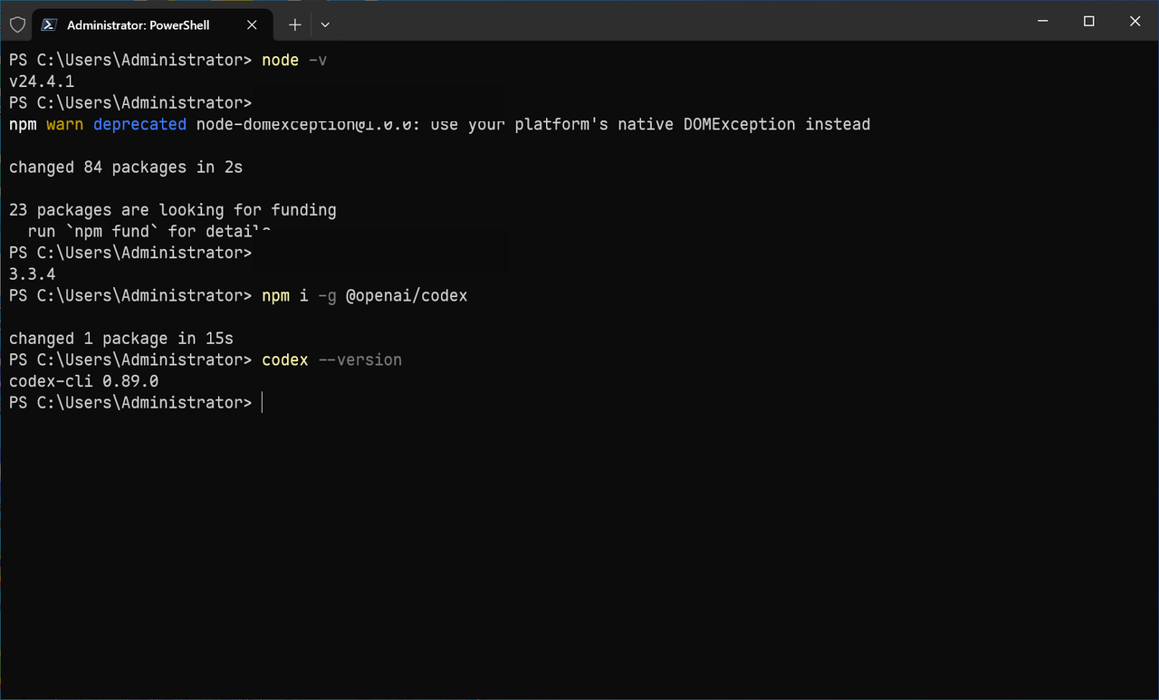Click 'npm i -g @openai/codex' command
Viewport: 1159px width, 700px height.
pos(365,295)
